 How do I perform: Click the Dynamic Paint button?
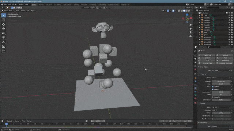pyautogui.click(x=207, y=63)
